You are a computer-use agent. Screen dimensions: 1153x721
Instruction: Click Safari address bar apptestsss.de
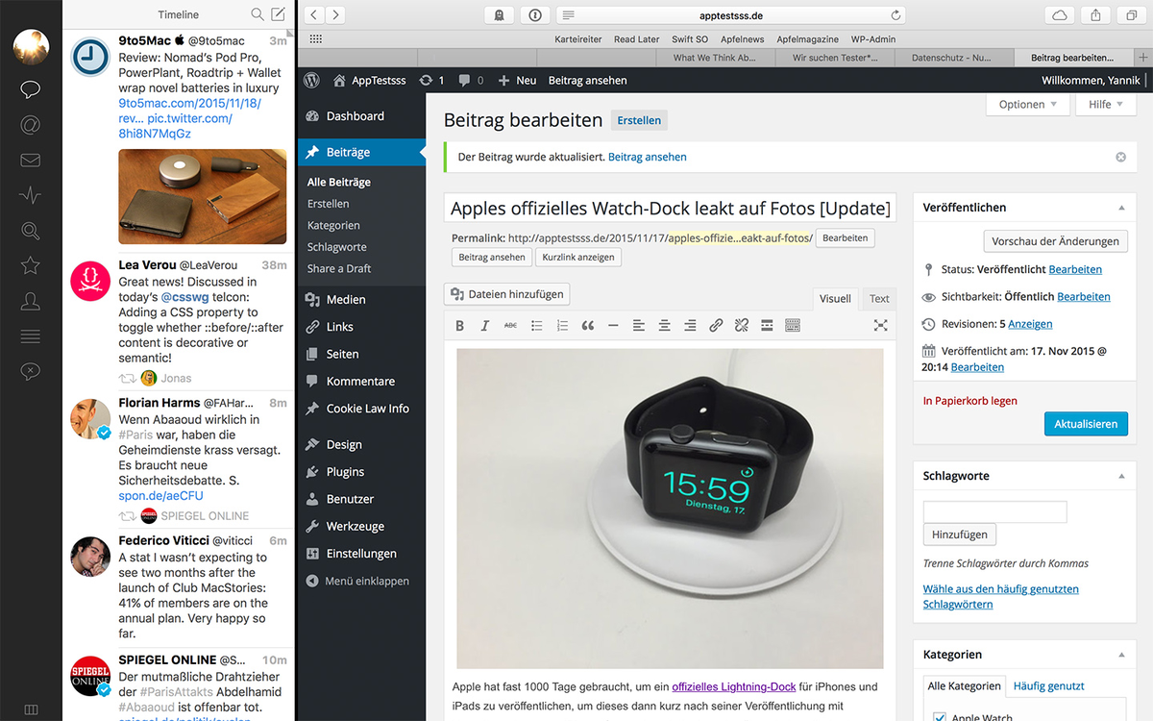point(730,15)
